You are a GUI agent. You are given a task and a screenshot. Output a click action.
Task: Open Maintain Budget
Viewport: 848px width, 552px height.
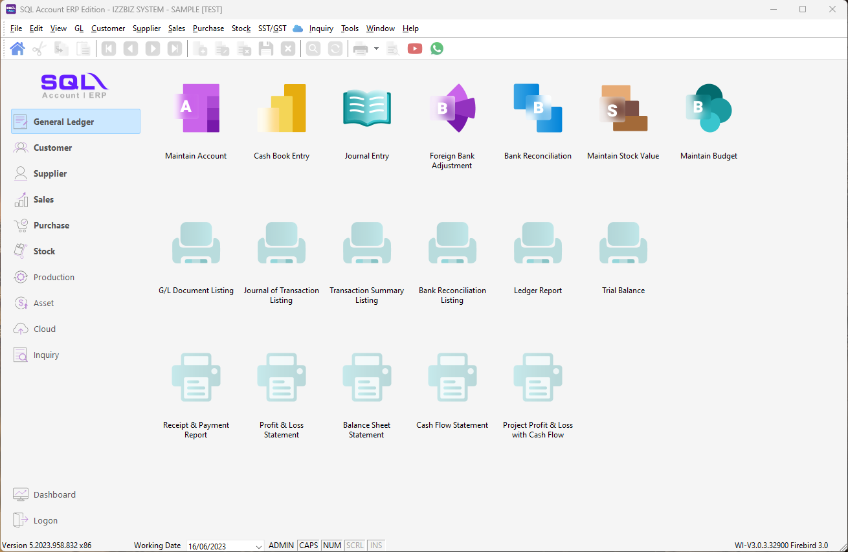pos(709,122)
